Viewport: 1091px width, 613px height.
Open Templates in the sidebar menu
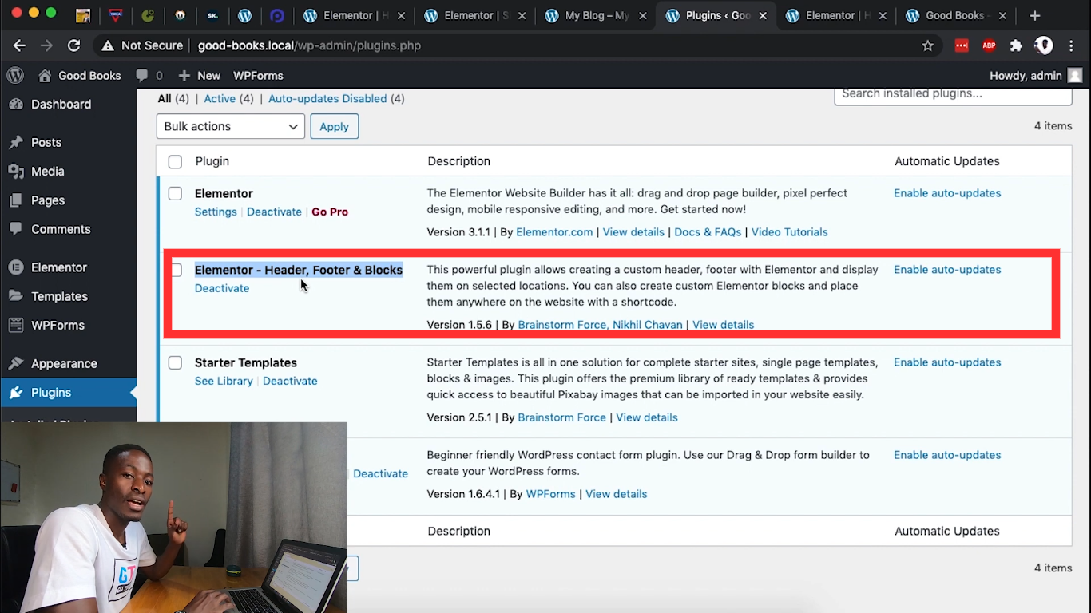pos(59,296)
